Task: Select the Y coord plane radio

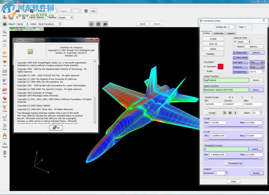Action: point(240,97)
